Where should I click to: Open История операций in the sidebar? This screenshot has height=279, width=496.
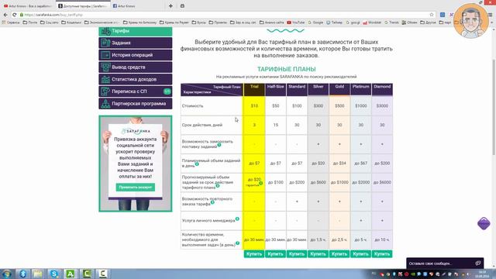[136, 55]
